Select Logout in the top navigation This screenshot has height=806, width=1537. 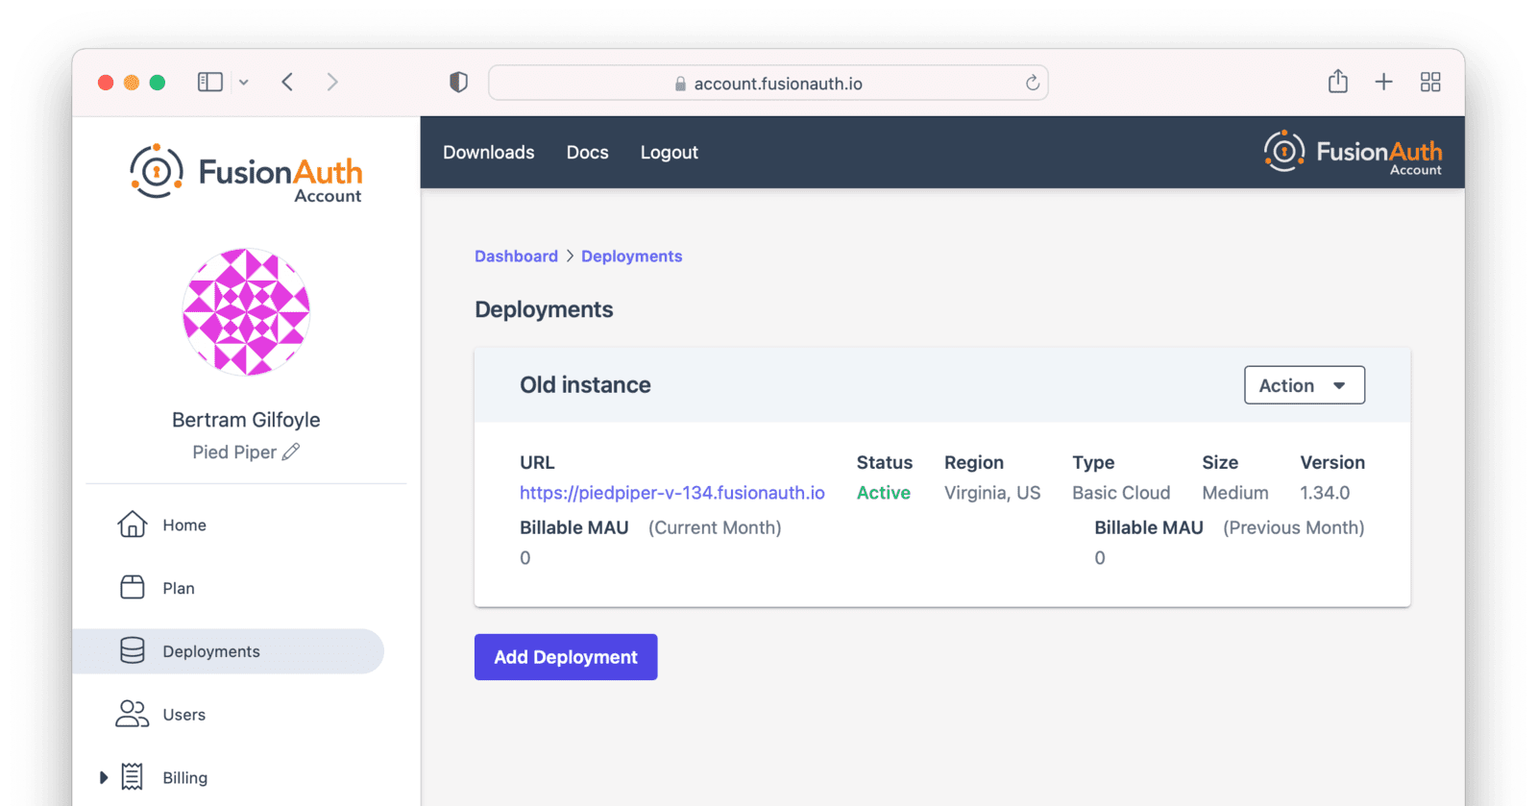coord(670,153)
